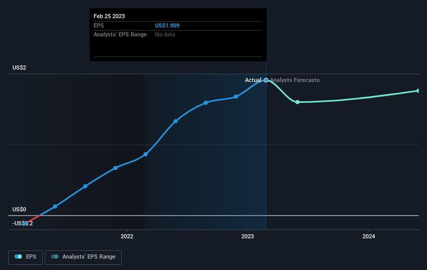The height and width of the screenshot is (270, 427).
Task: Click the 2023 x-axis label
Action: click(x=248, y=236)
